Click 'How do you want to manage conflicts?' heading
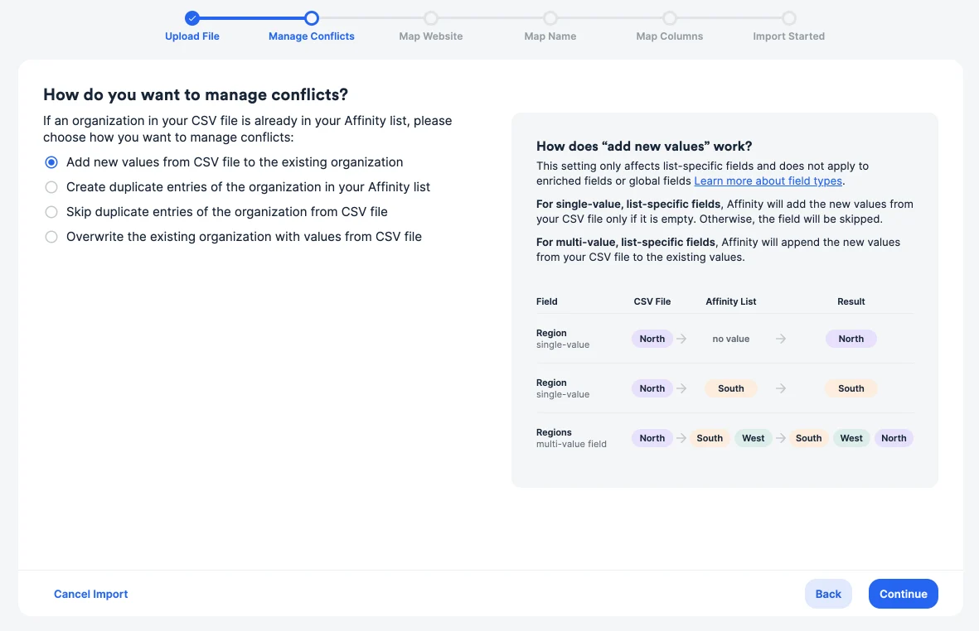This screenshot has width=979, height=631. click(196, 94)
